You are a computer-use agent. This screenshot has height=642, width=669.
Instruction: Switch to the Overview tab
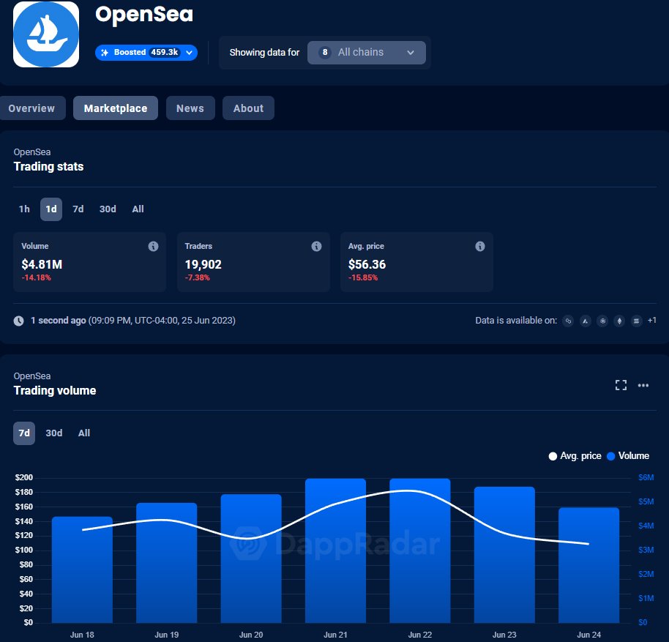click(x=31, y=108)
